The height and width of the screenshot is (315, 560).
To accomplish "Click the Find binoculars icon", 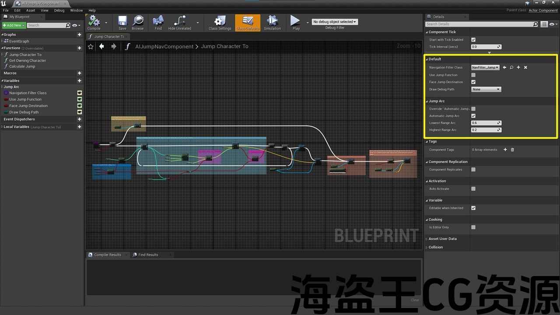I will pyautogui.click(x=158, y=21).
